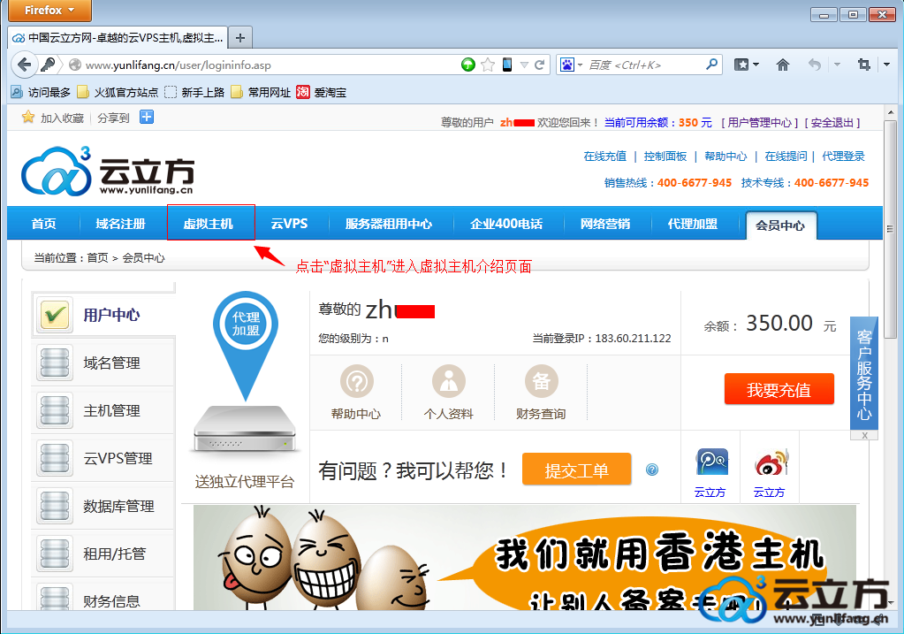Open the 控制面板 link
The image size is (904, 634).
click(x=665, y=156)
